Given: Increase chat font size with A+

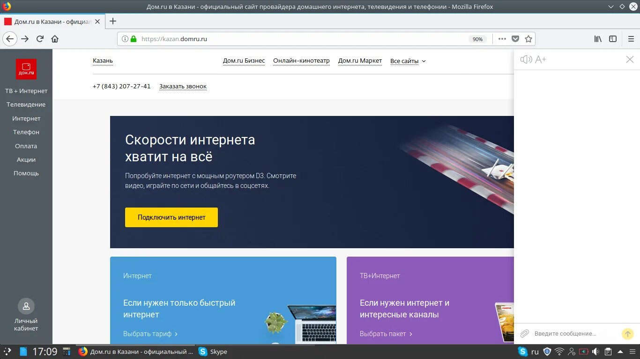Looking at the screenshot, I should (541, 59).
